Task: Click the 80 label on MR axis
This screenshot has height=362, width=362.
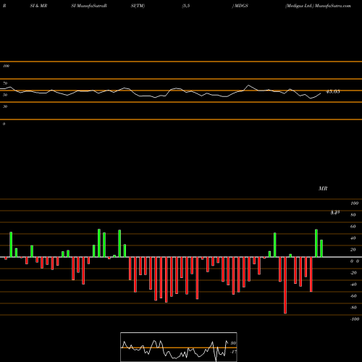Action: [x=353, y=215]
